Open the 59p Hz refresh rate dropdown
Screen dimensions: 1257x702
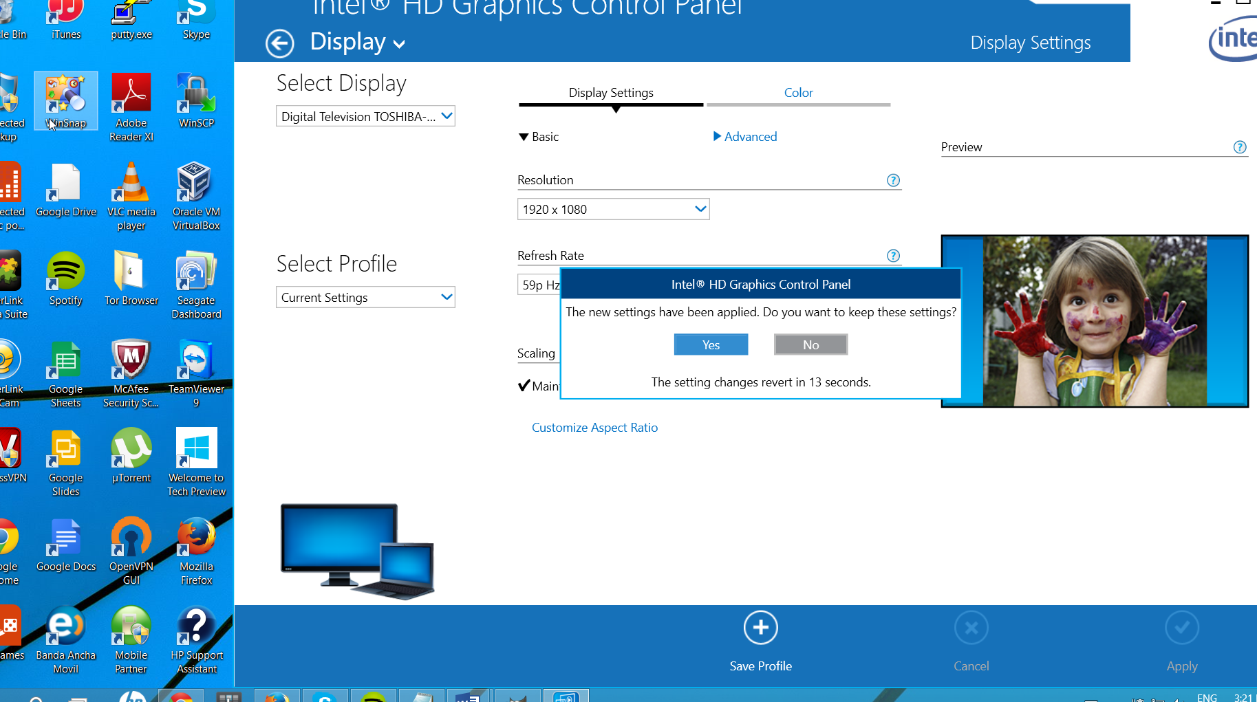[x=539, y=285]
